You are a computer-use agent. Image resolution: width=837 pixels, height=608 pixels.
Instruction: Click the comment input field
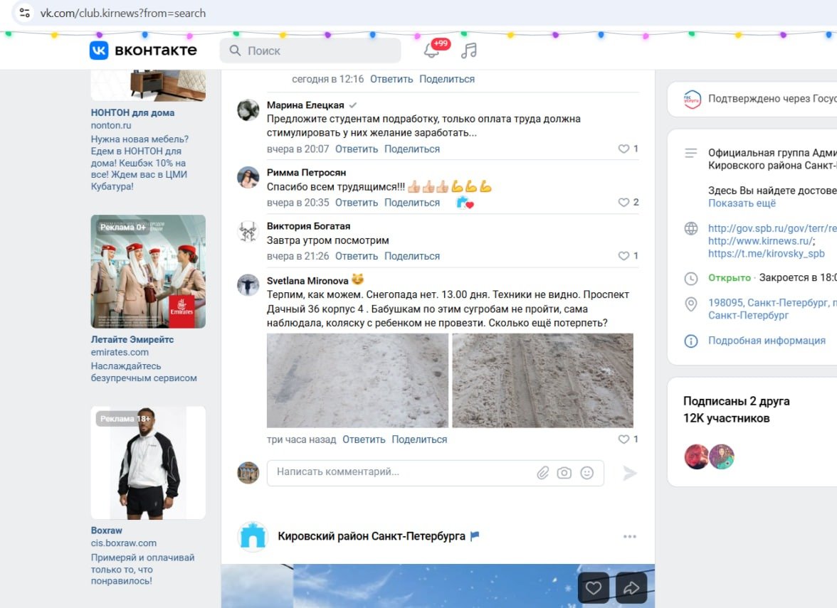[x=391, y=472]
